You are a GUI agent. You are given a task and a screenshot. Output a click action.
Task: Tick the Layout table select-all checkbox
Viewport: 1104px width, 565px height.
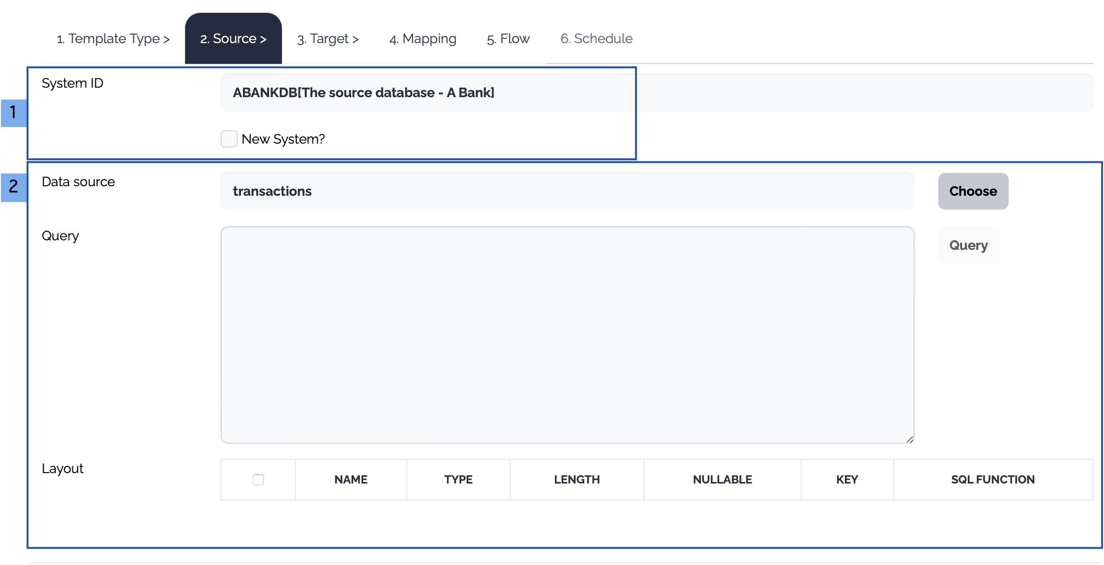click(258, 480)
